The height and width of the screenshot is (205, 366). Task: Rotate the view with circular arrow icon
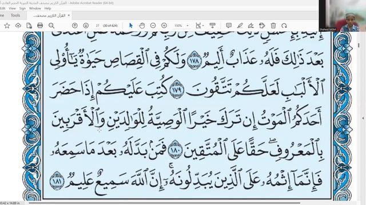click(284, 26)
